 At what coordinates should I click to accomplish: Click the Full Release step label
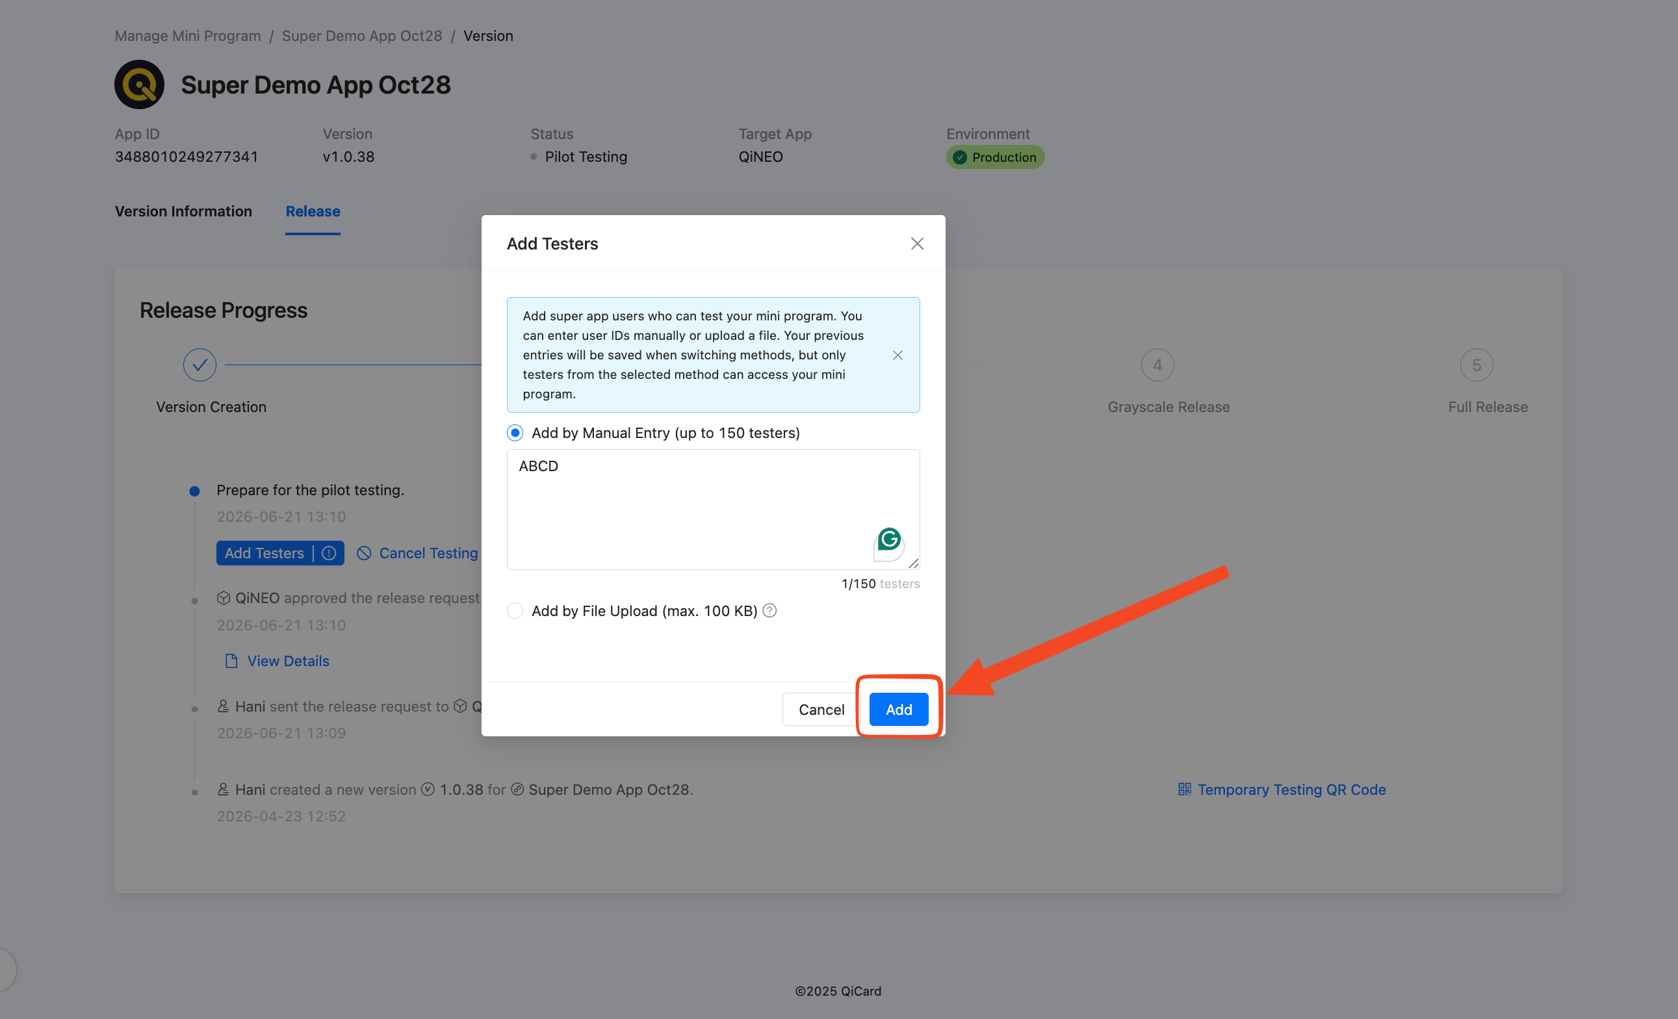(1488, 407)
